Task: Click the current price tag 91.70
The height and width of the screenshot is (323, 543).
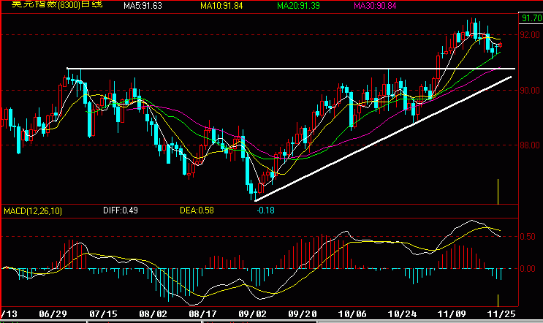Action: click(x=531, y=18)
